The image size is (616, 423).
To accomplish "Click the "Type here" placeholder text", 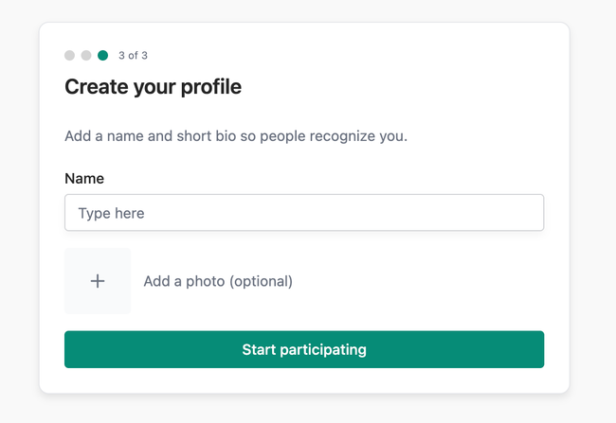I will pos(112,213).
